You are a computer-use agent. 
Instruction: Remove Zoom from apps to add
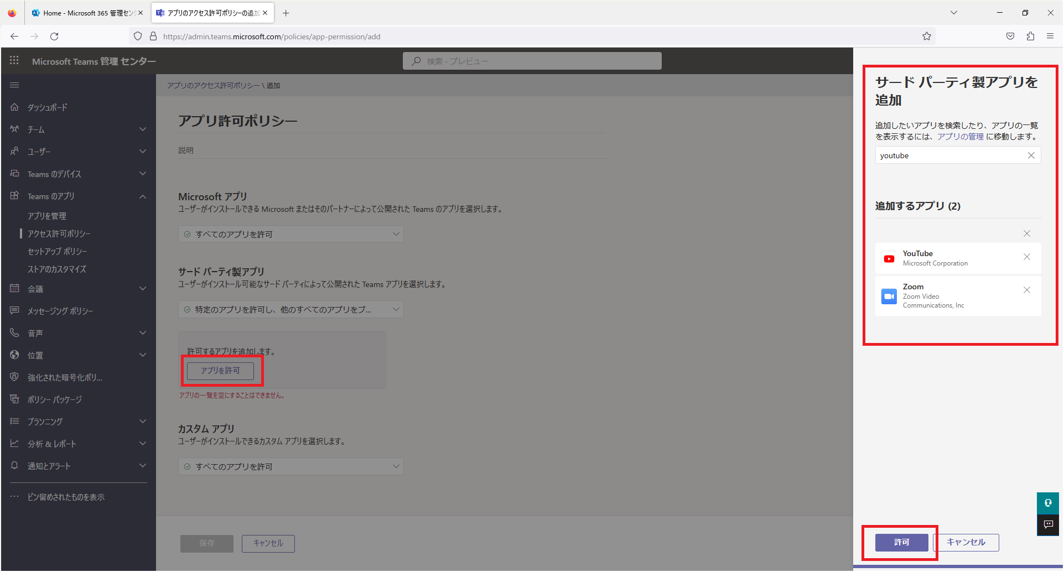1027,290
